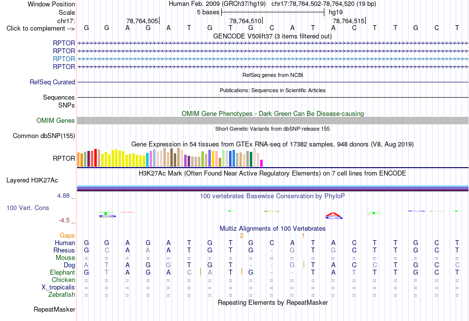469x321 pixels.
Task: Click the layered H3K27Ac signal band
Action: click(273, 188)
